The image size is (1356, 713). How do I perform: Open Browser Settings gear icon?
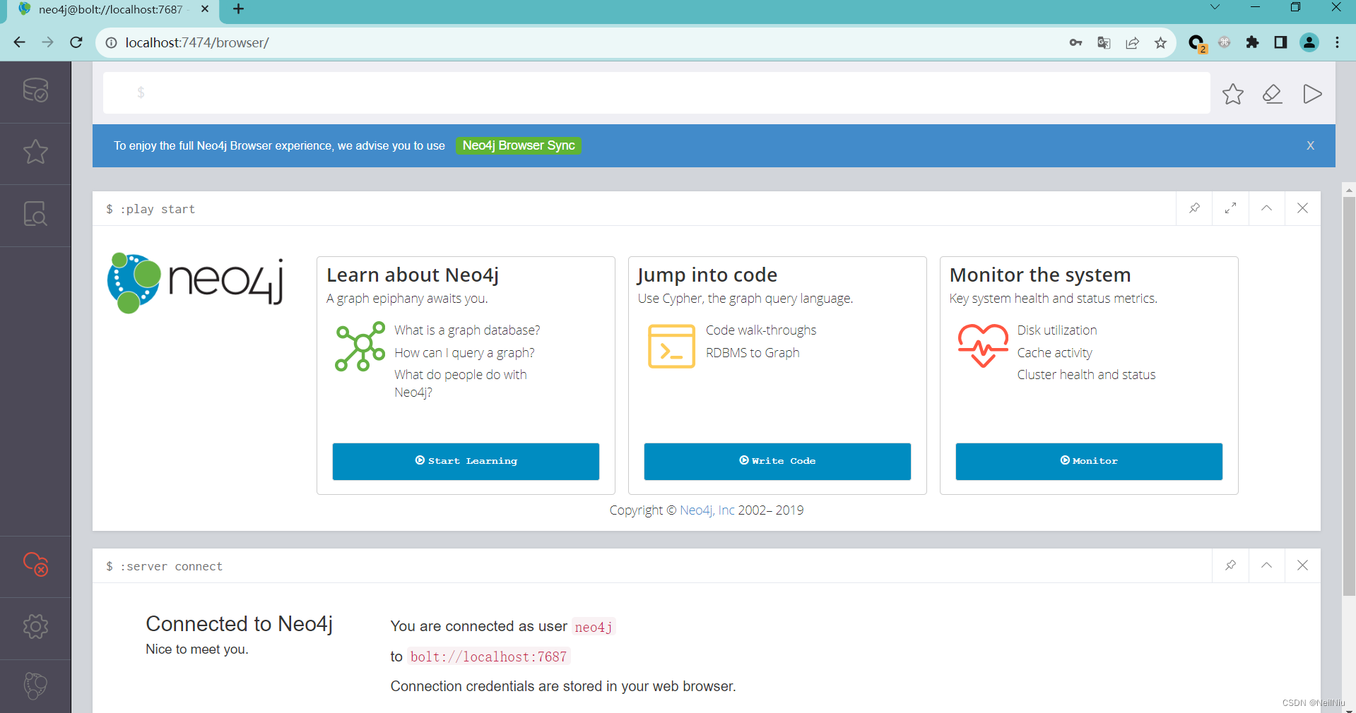point(35,626)
